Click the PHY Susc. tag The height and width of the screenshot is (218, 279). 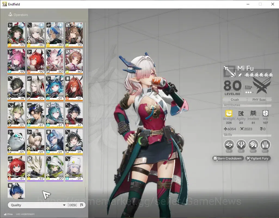click(259, 99)
